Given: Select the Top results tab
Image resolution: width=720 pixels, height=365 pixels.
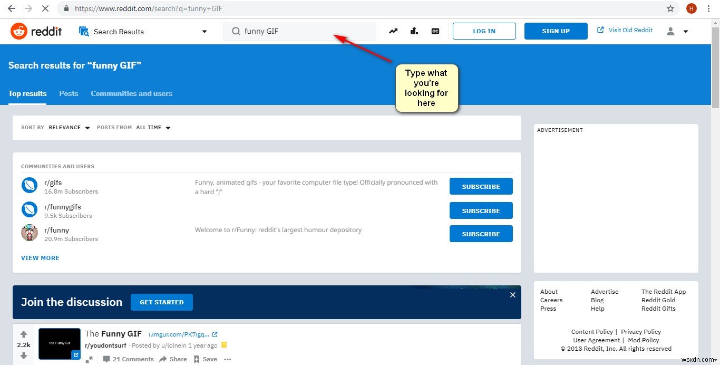Looking at the screenshot, I should (x=27, y=93).
